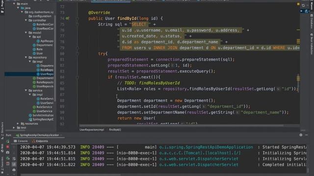The image size is (314, 176).
Task: Place cursor on prepareStatement(sql) line
Action: coord(171,60)
